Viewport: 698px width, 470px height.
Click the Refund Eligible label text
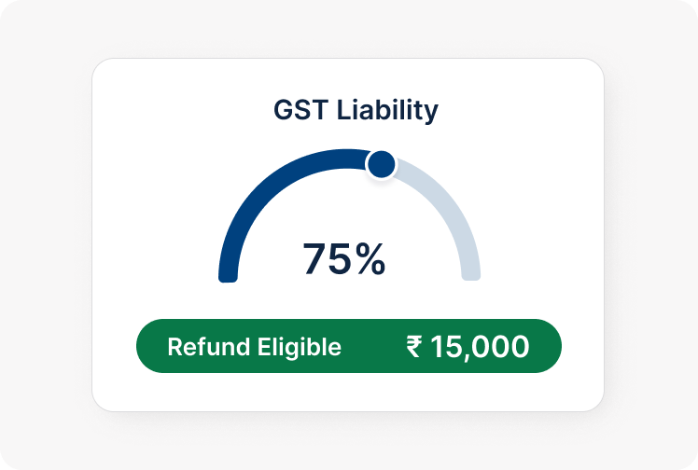(x=254, y=347)
